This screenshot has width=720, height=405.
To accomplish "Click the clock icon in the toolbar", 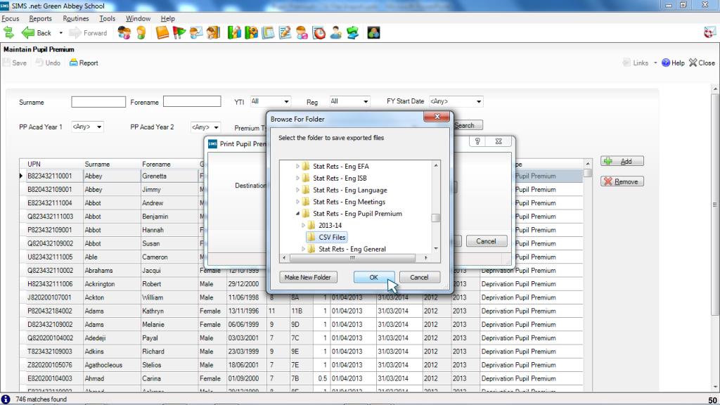I will pos(319,32).
